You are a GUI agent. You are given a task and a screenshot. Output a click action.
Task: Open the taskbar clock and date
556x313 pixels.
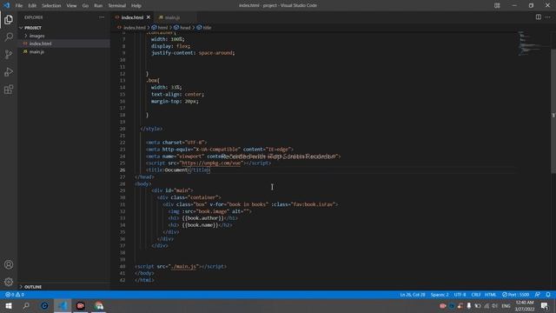click(525, 305)
